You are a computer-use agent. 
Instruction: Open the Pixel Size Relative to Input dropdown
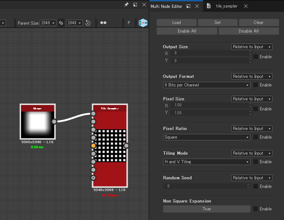252,99
